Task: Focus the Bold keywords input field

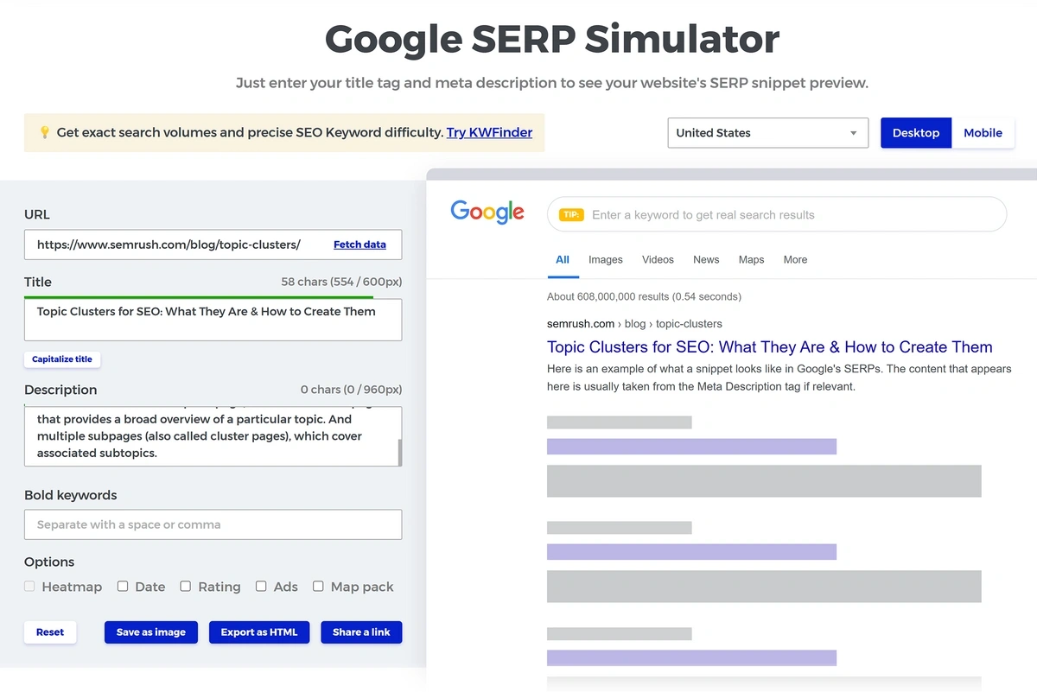Action: [x=213, y=524]
